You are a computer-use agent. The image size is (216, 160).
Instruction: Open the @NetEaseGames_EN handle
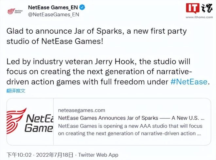[x=53, y=15]
